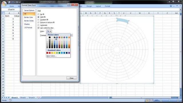Open the Home ribbon tab
The width and height of the screenshot is (183, 103).
(x=12, y=6)
